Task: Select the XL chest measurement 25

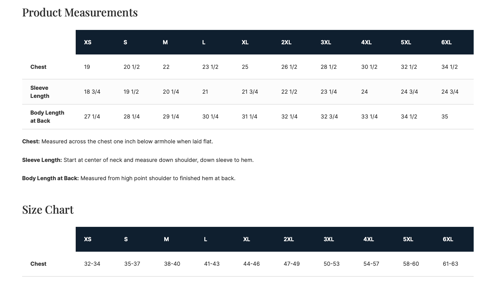Action: click(x=245, y=67)
